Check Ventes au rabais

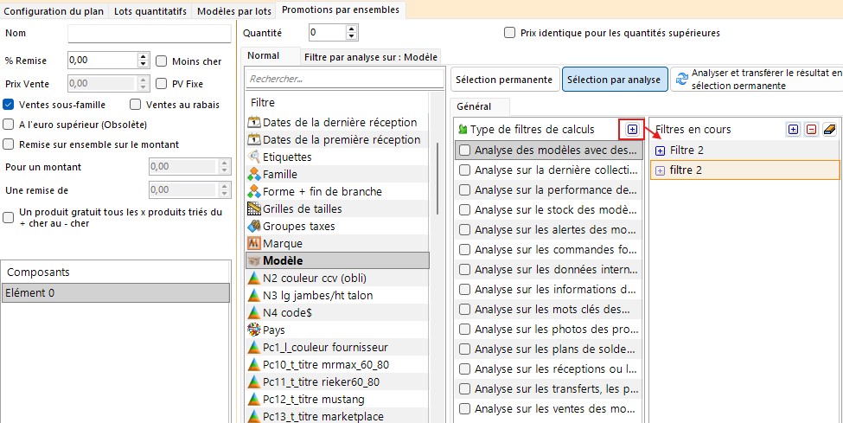136,105
